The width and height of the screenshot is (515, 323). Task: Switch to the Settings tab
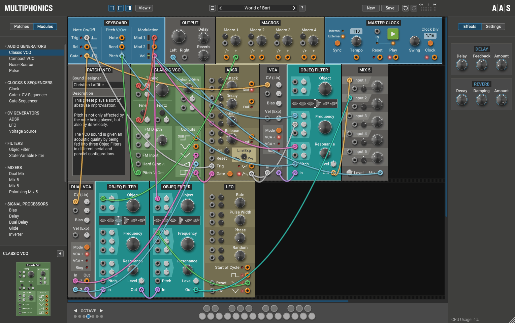(493, 27)
